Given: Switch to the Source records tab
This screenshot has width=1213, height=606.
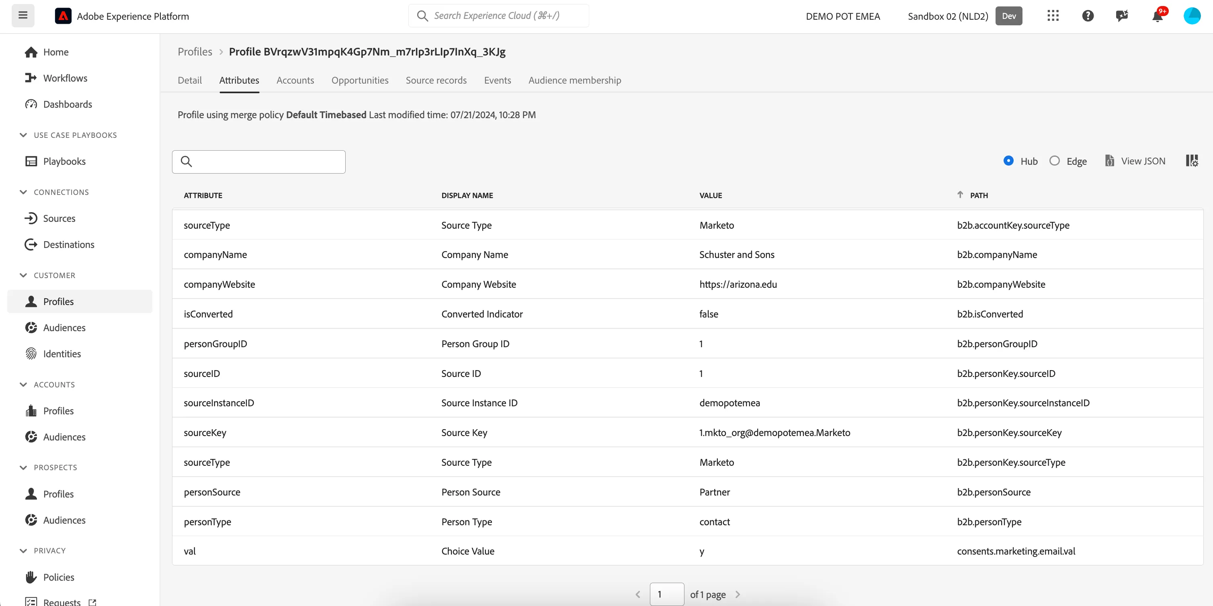Looking at the screenshot, I should pyautogui.click(x=436, y=80).
